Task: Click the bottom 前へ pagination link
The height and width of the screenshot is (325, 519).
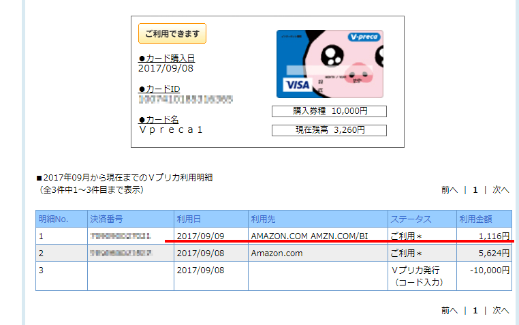Action: click(449, 310)
